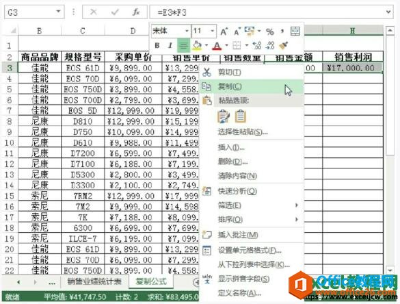Click the Insert Comment icon
Image resolution: width=400 pixels, height=304 pixels.
[206, 234]
